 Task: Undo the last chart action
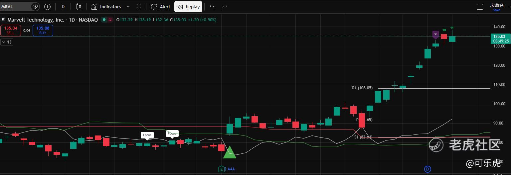[212, 7]
